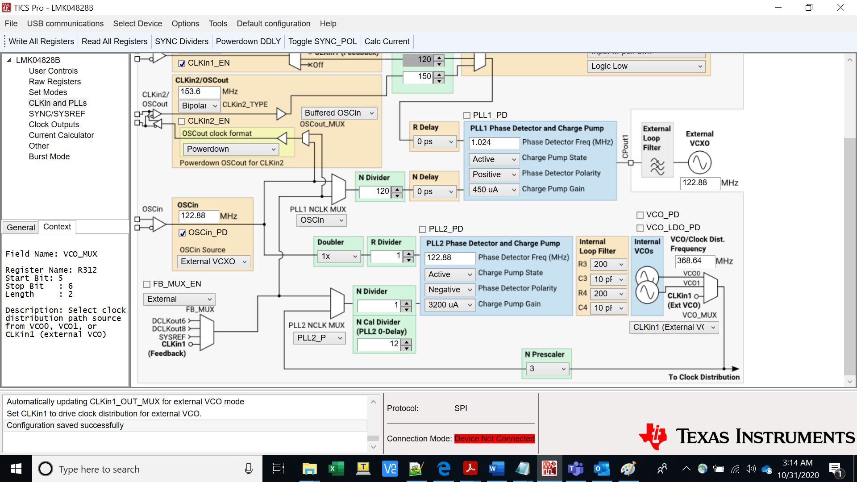The image size is (857, 482).
Task: Open the OSCin Source External VCXO dropdown
Action: (213, 262)
